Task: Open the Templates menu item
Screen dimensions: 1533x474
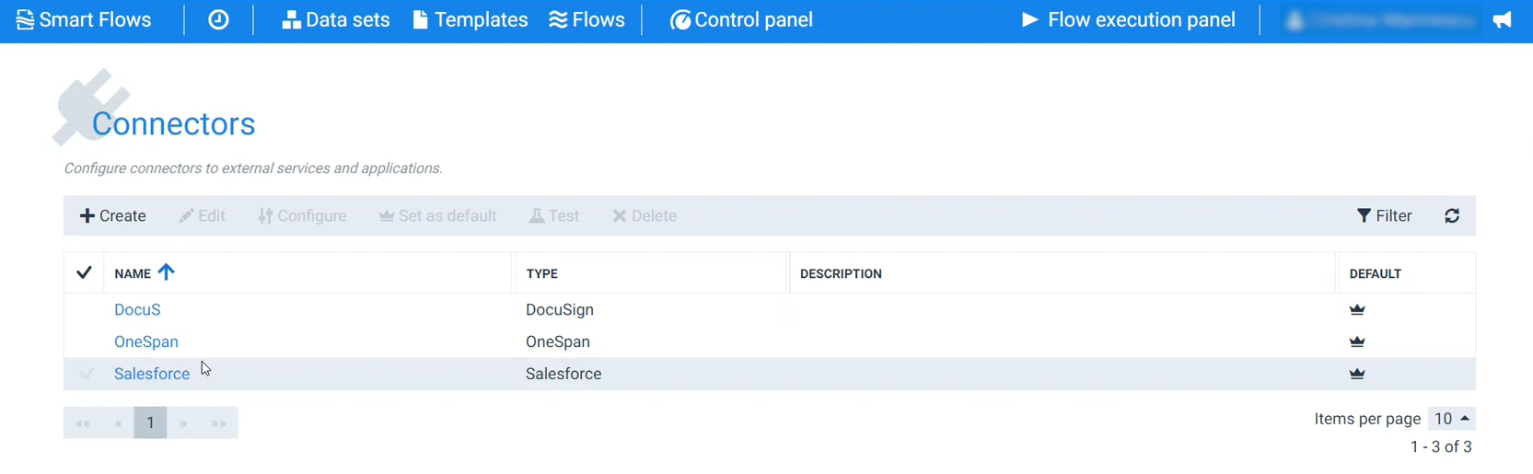Action: coord(470,19)
